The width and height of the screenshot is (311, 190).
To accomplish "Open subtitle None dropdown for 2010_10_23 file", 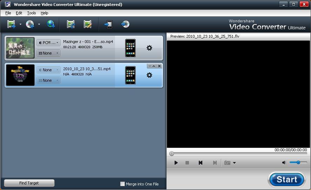I will coord(48,80).
